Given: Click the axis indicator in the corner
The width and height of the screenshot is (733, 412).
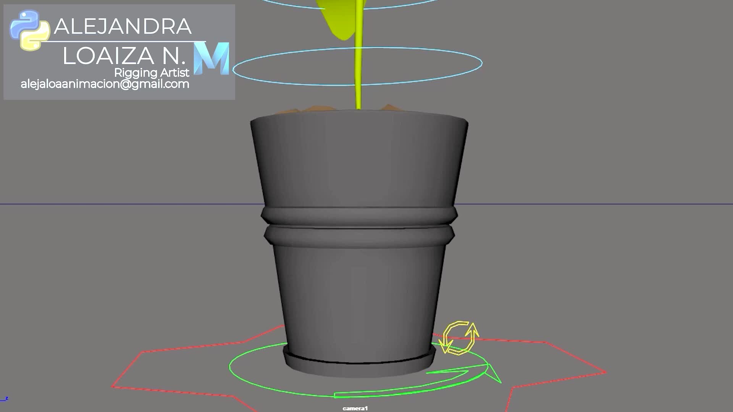Looking at the screenshot, I should [x=5, y=399].
